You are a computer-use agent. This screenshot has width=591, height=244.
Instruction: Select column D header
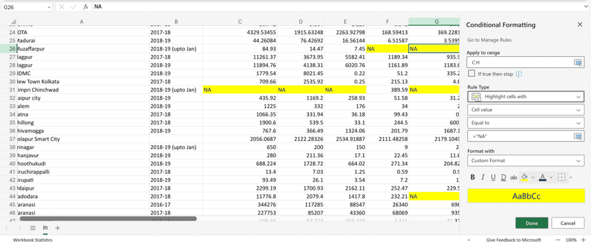[300, 21]
